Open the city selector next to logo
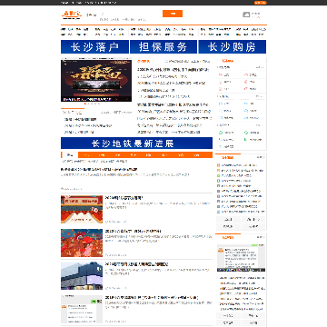The width and height of the screenshot is (327, 327). (92, 15)
